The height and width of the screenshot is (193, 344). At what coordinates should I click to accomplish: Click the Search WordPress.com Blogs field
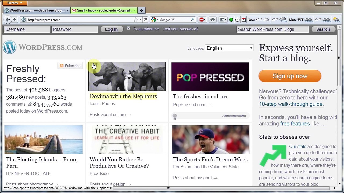(x=273, y=29)
